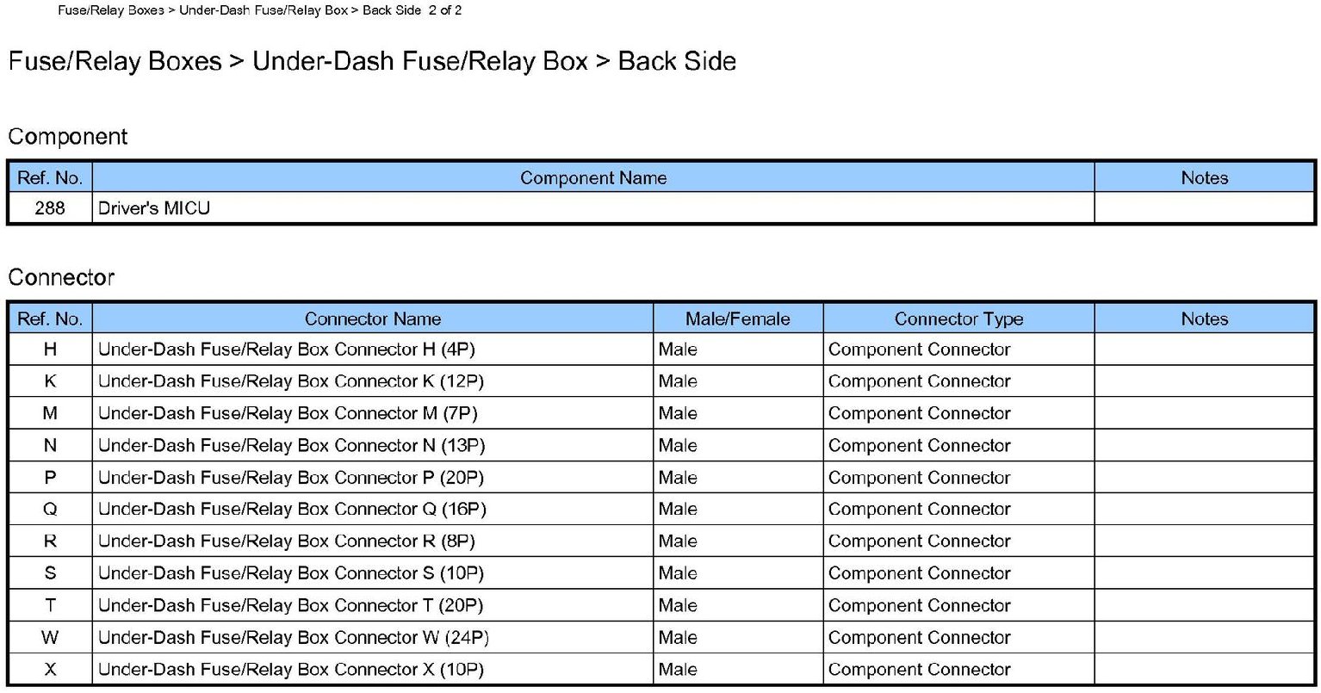Select Under-Dash Fuse/Relay Box Connector K (12P)

click(x=290, y=381)
